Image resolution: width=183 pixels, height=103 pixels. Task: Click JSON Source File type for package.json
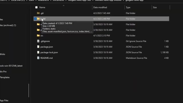pyautogui.click(x=134, y=47)
